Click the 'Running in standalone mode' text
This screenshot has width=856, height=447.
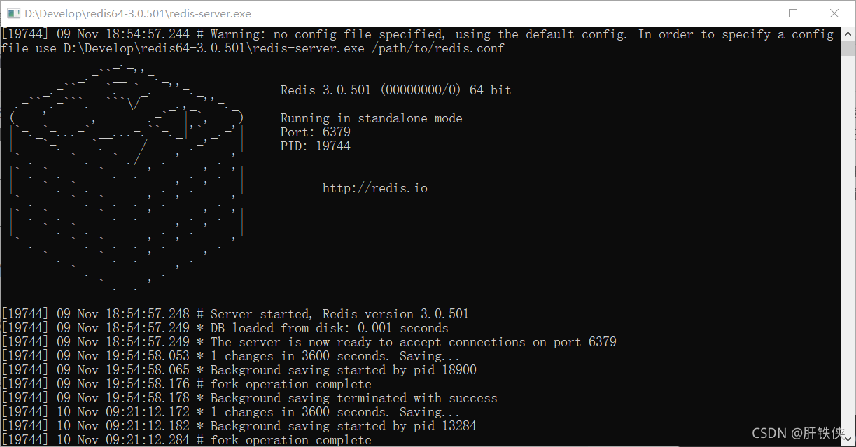(x=372, y=118)
